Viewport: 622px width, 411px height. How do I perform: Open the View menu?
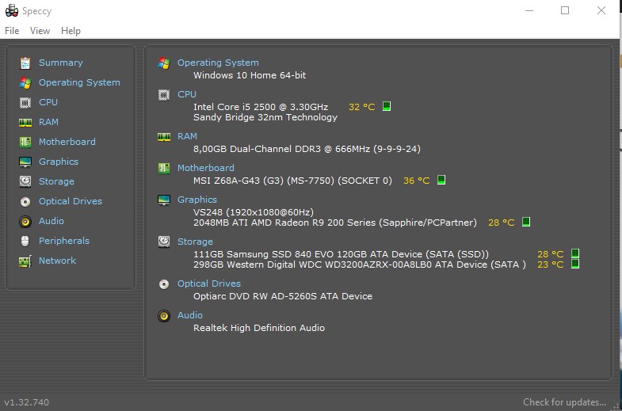coord(40,31)
